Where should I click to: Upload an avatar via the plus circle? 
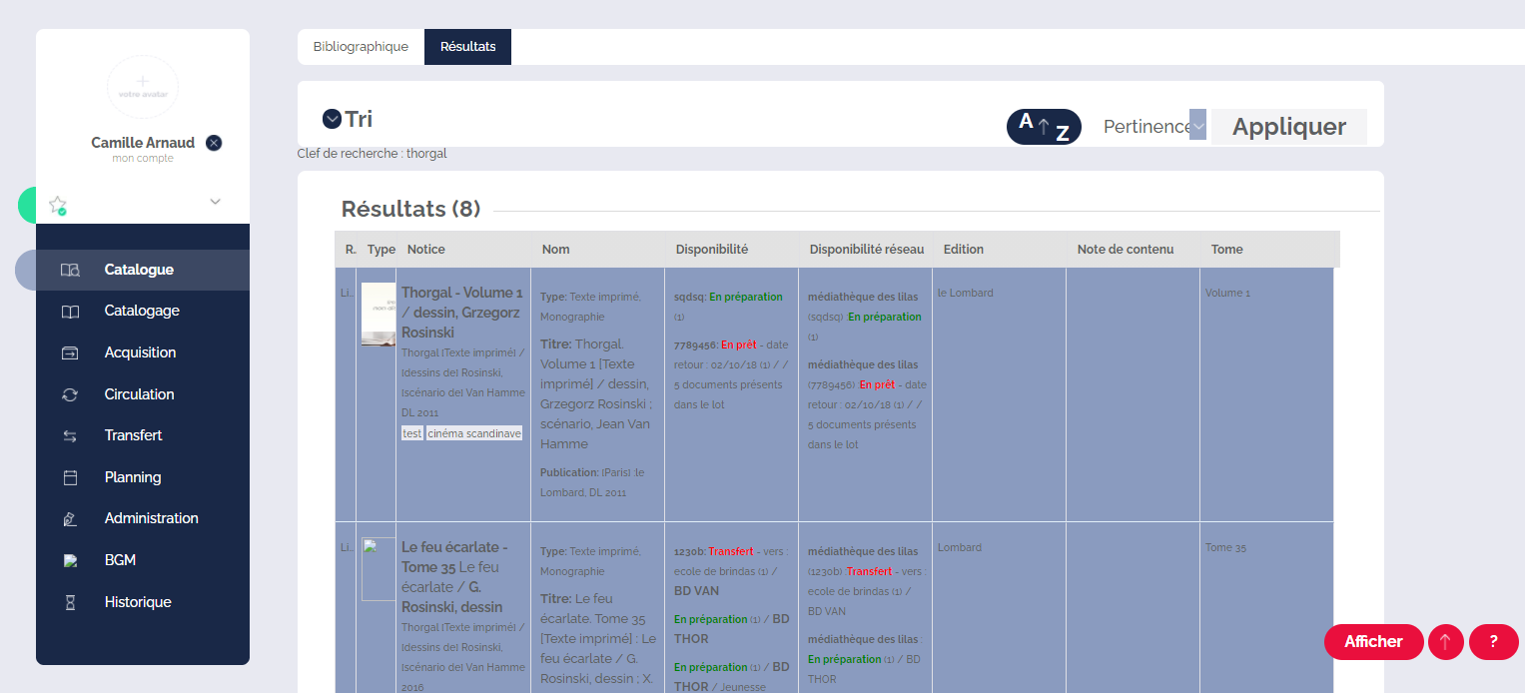[143, 88]
